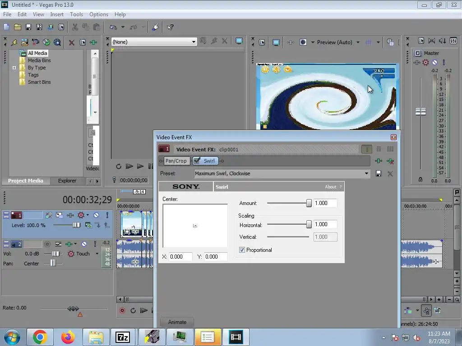462x346 pixels.
Task: Open the Insert menu
Action: click(56, 14)
